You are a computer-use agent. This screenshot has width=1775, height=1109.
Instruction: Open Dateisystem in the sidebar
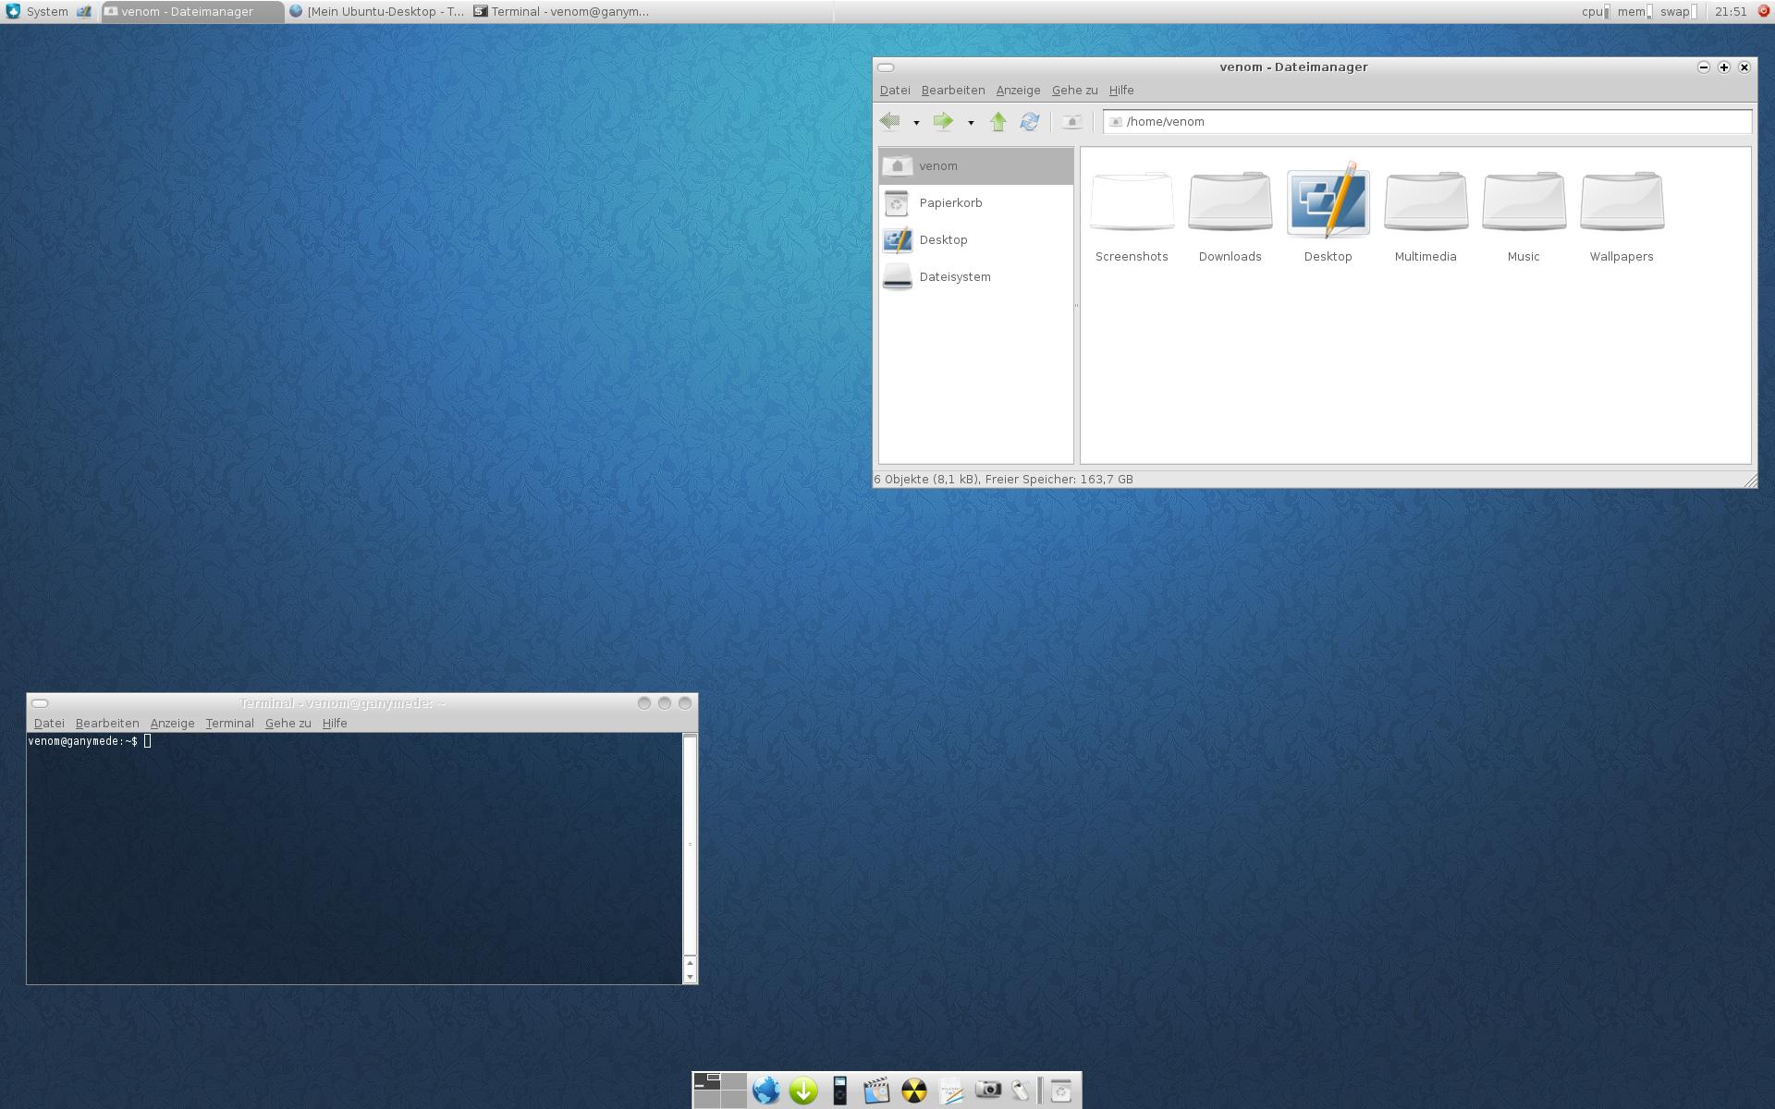tap(976, 277)
